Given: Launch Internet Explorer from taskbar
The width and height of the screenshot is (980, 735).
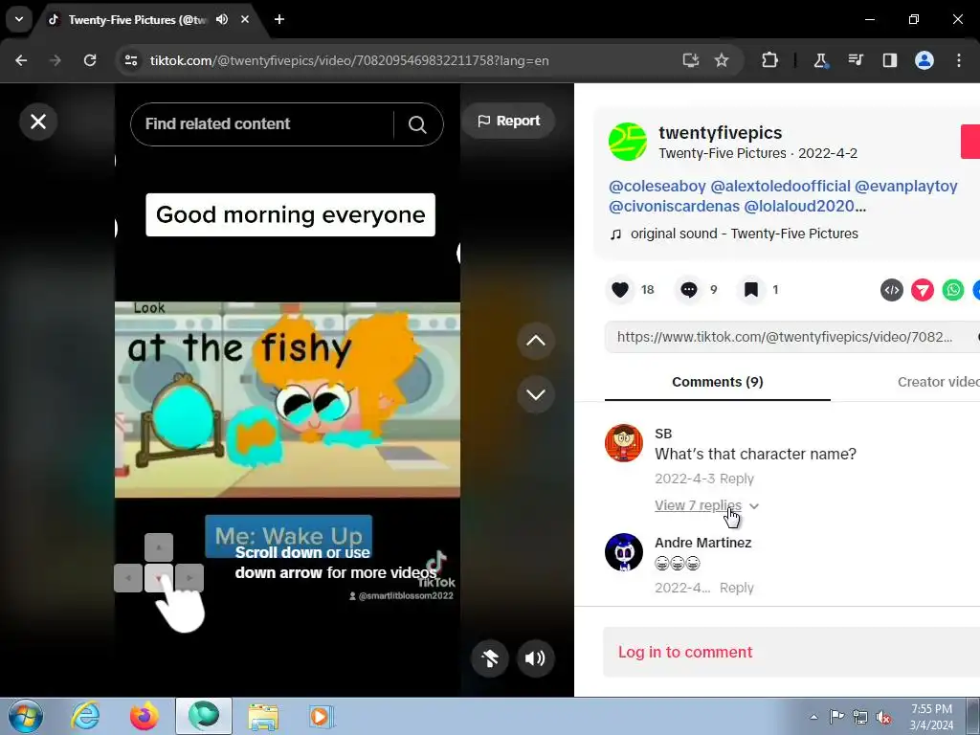Looking at the screenshot, I should 85,716.
